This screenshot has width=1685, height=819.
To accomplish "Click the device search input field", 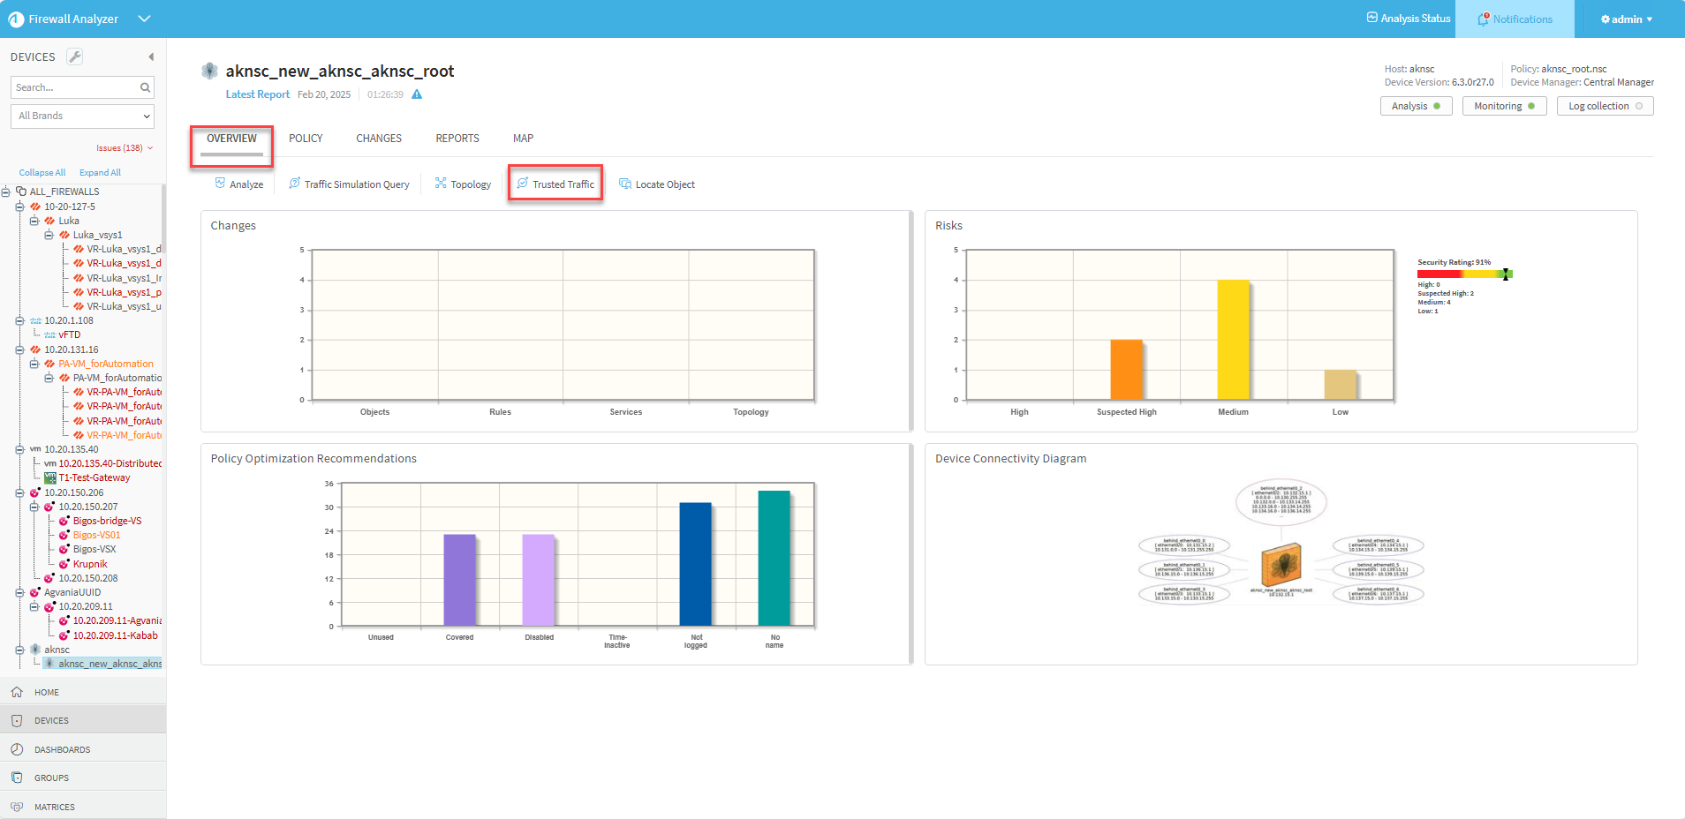I will 75,87.
